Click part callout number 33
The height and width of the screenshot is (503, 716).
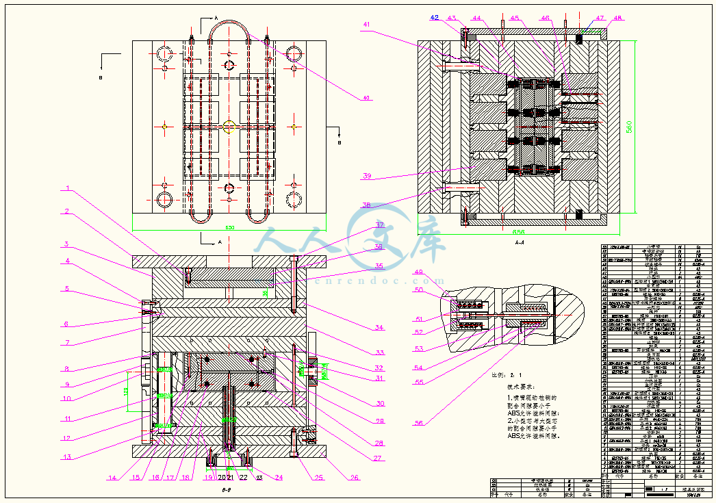coord(380,352)
